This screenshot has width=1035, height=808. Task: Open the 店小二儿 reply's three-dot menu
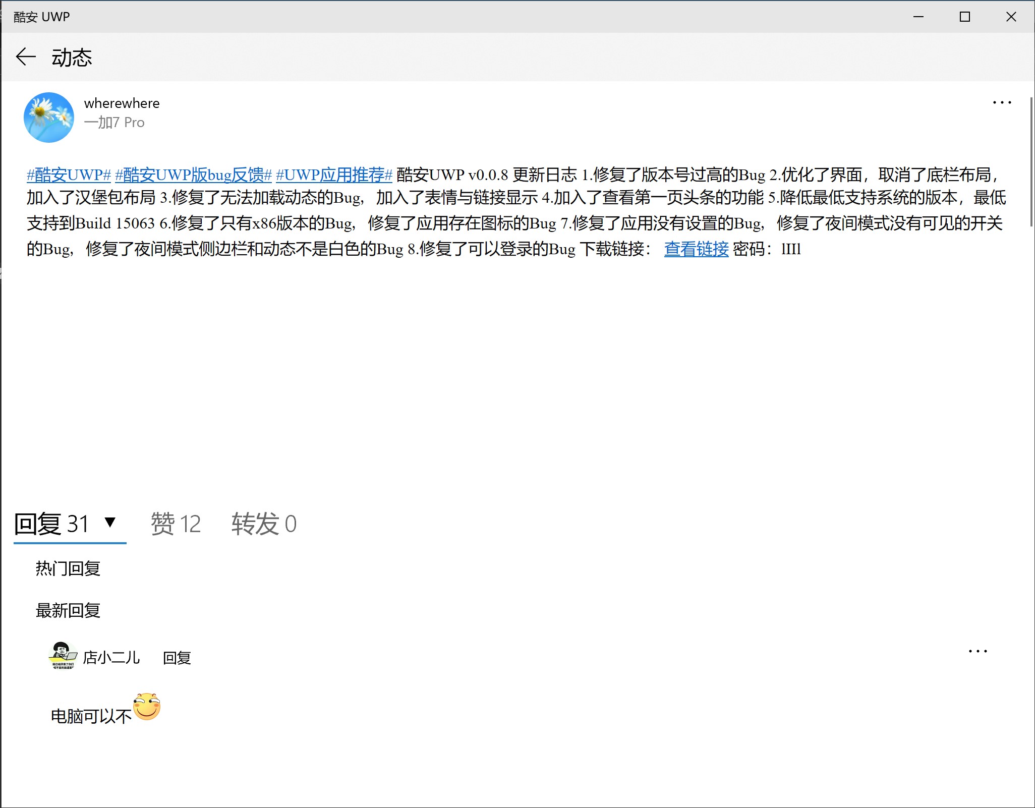tap(977, 652)
